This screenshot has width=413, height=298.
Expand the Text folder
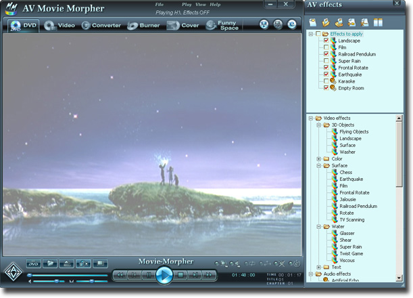click(x=318, y=267)
